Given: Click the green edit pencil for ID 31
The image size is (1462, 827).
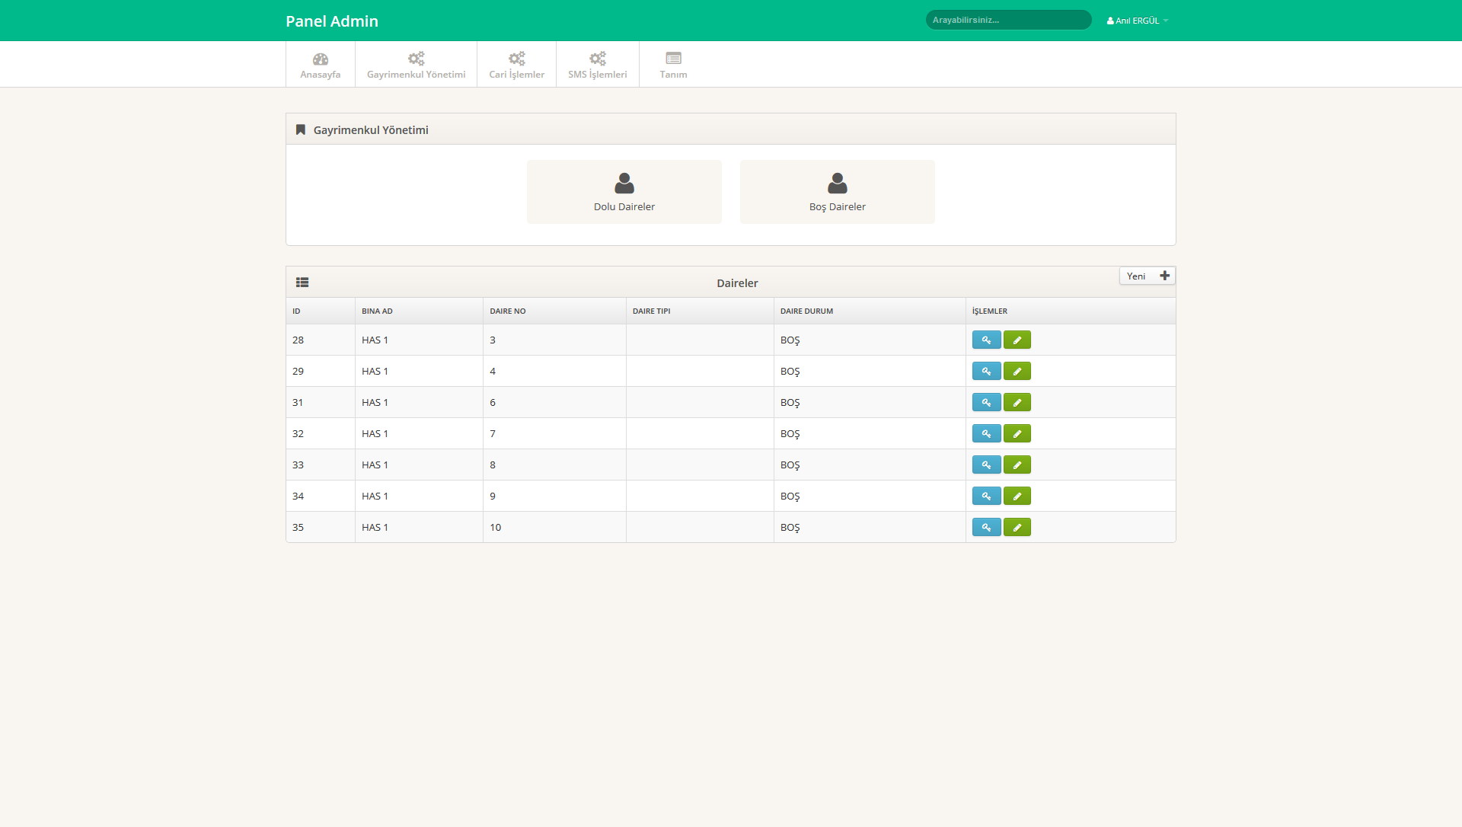Looking at the screenshot, I should coord(1017,402).
